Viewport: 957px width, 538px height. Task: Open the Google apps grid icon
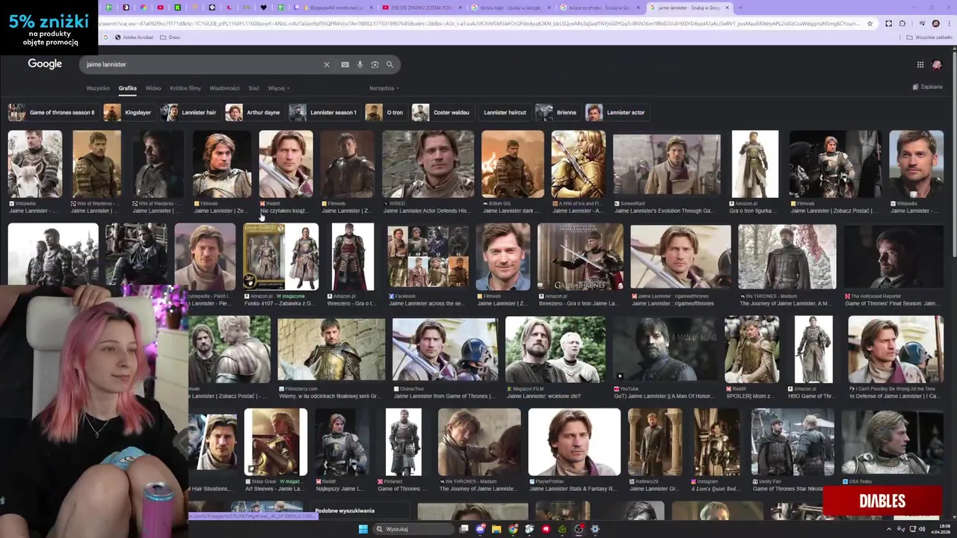click(920, 65)
